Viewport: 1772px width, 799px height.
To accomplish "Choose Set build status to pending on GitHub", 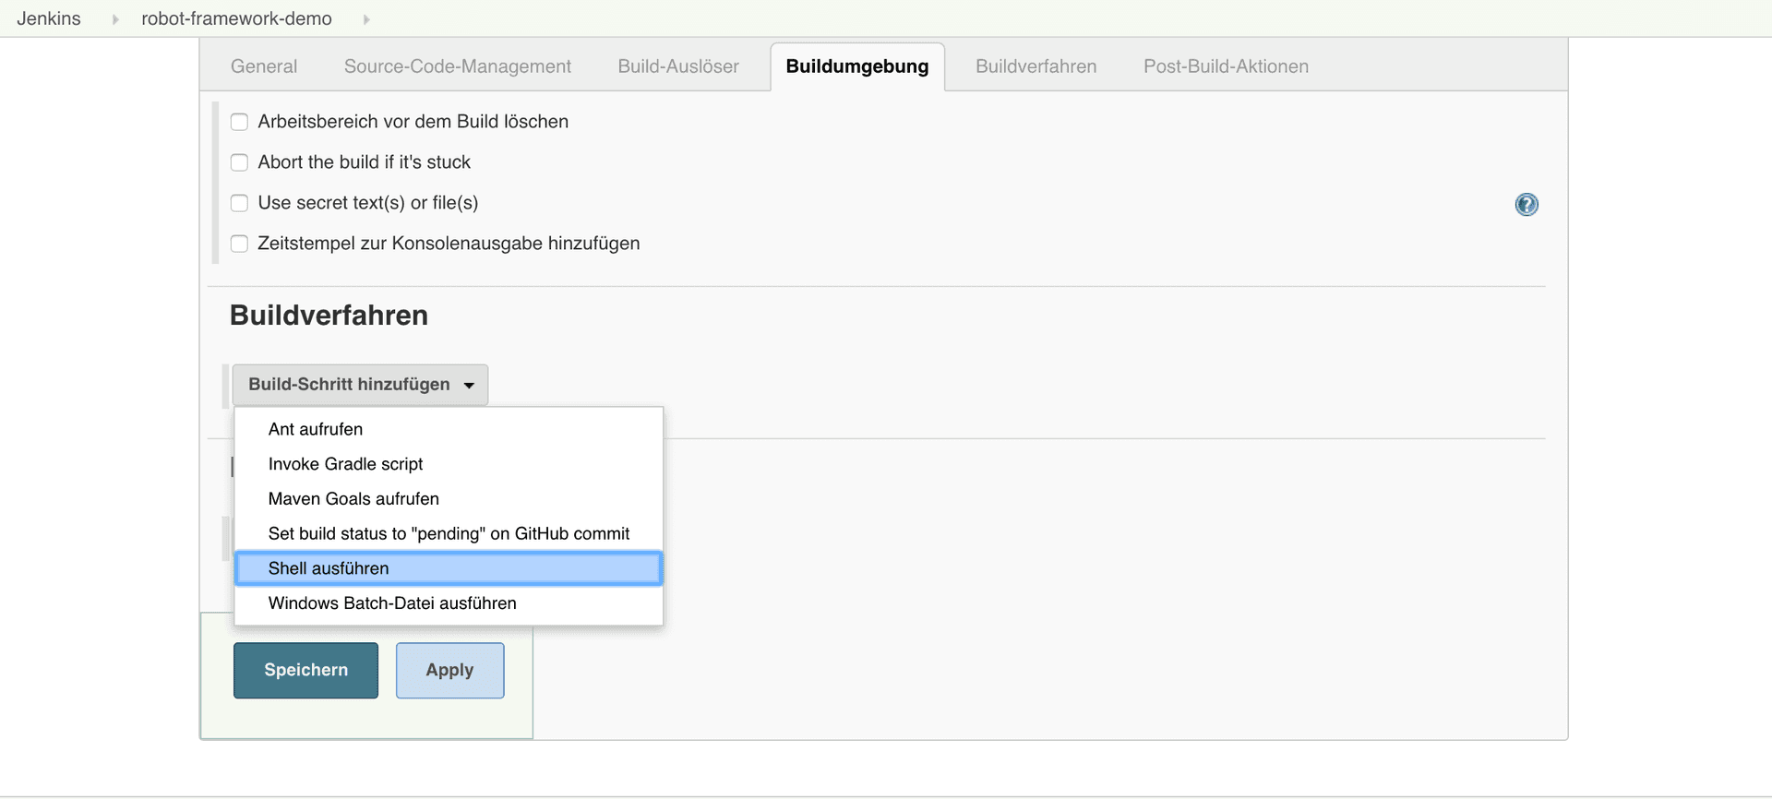I will pos(449,534).
